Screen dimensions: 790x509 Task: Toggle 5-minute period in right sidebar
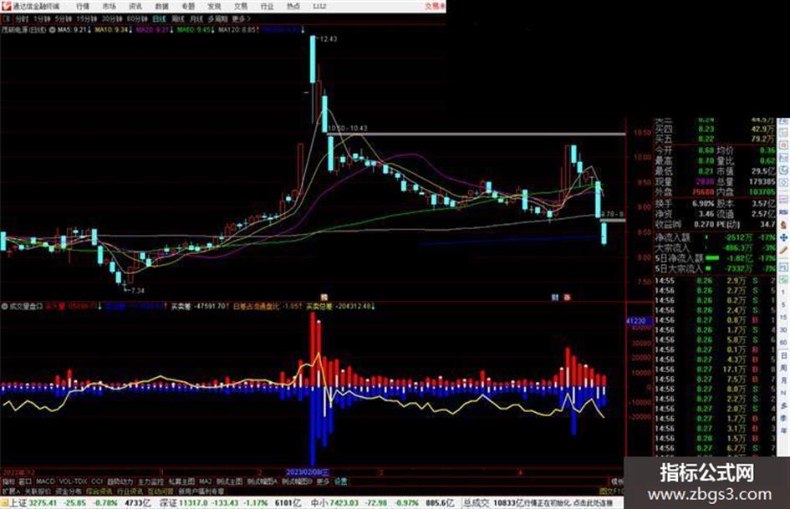pyautogui.click(x=783, y=304)
